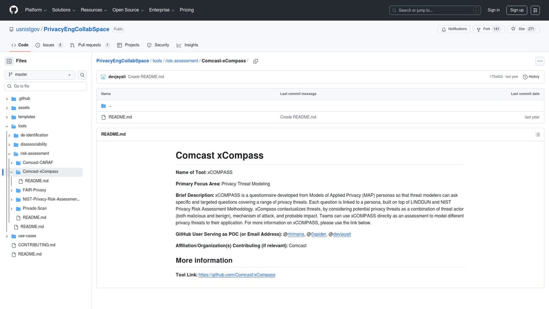The image size is (549, 309).
Task: Click the Sign up button
Action: pos(516,10)
